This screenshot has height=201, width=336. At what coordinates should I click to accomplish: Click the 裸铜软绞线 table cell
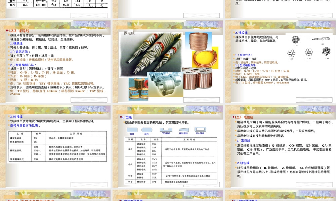[16, 150]
